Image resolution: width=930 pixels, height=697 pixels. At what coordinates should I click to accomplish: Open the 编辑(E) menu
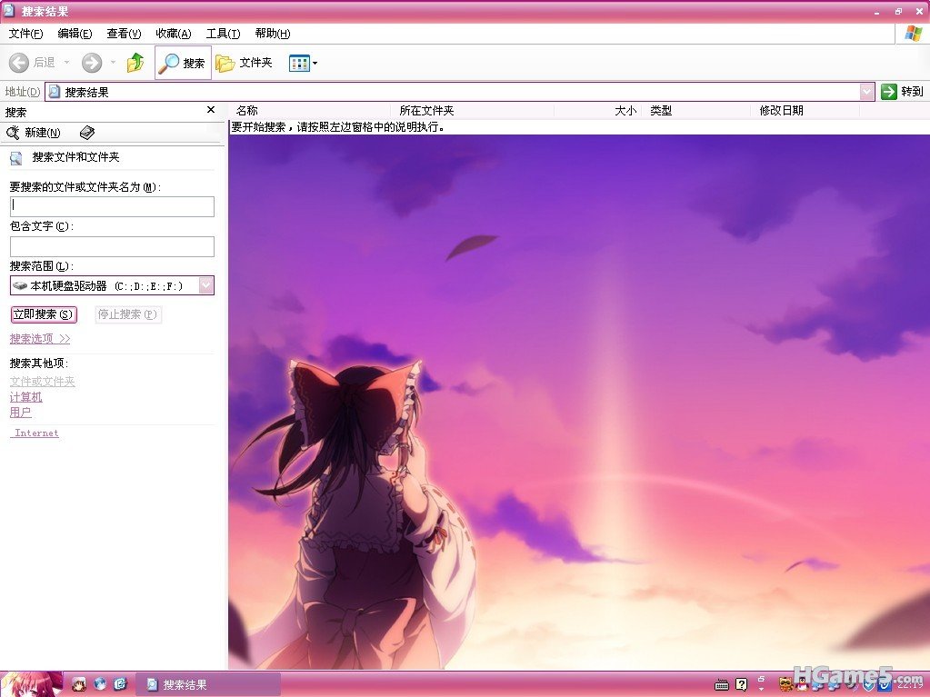pos(75,34)
